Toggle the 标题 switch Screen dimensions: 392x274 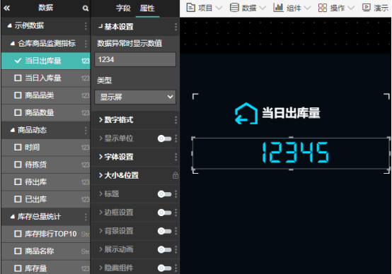(x=164, y=194)
